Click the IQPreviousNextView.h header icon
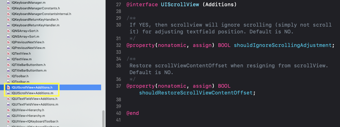 [9, 42]
